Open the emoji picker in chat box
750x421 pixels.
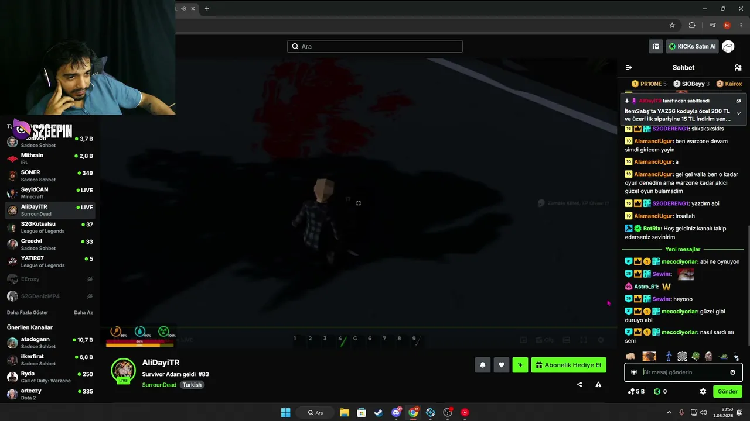[x=732, y=372]
